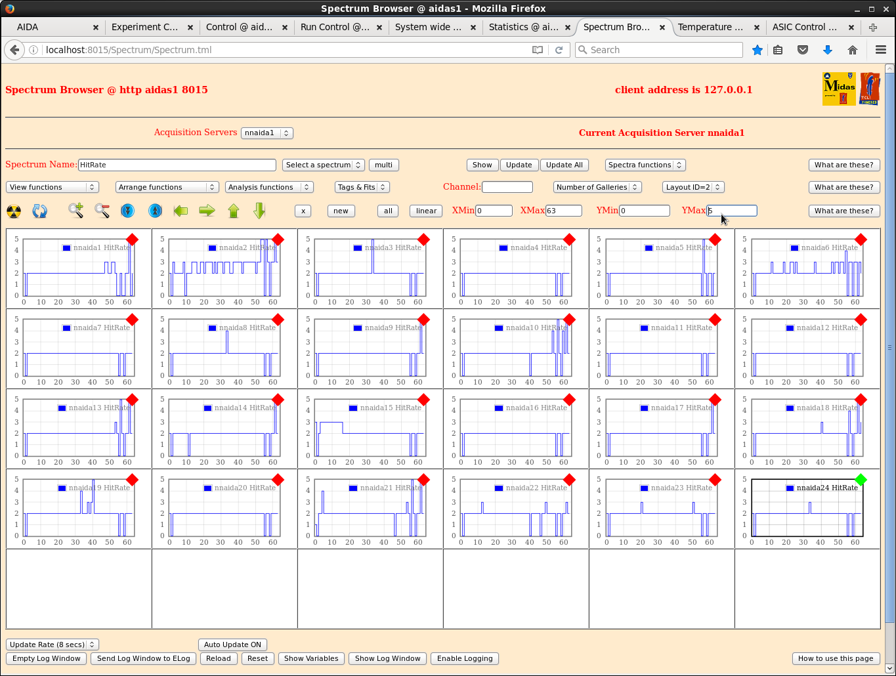Click the blue down-arrow circle icon
This screenshot has height=676, width=896.
point(128,211)
